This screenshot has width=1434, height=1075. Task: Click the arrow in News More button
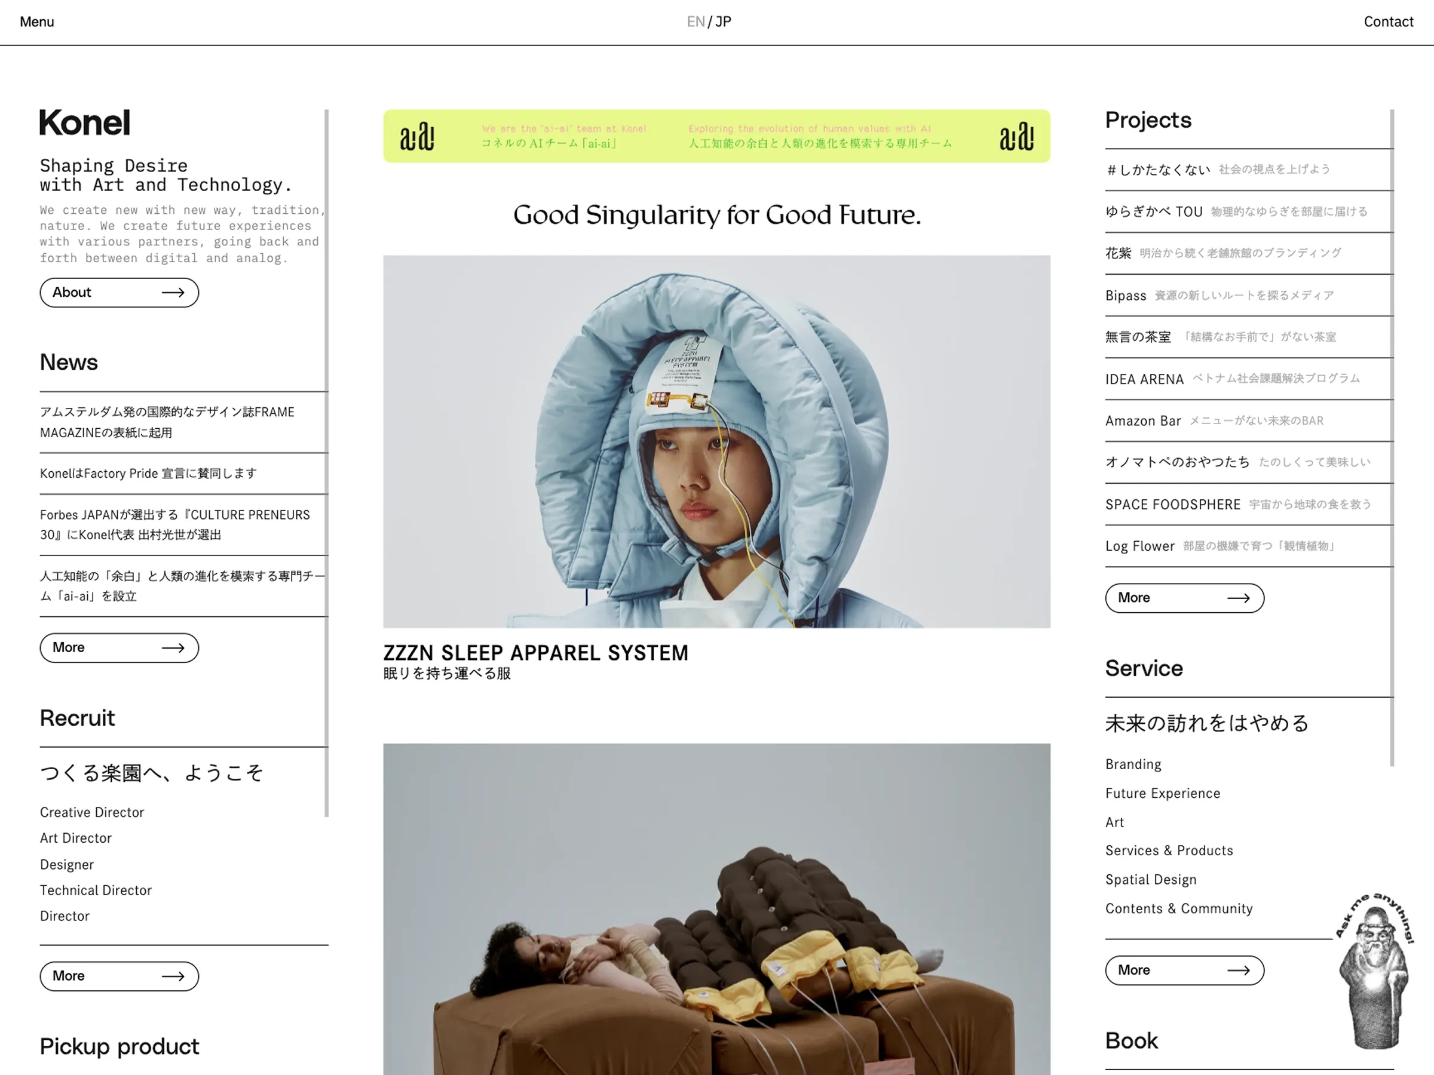coord(173,648)
